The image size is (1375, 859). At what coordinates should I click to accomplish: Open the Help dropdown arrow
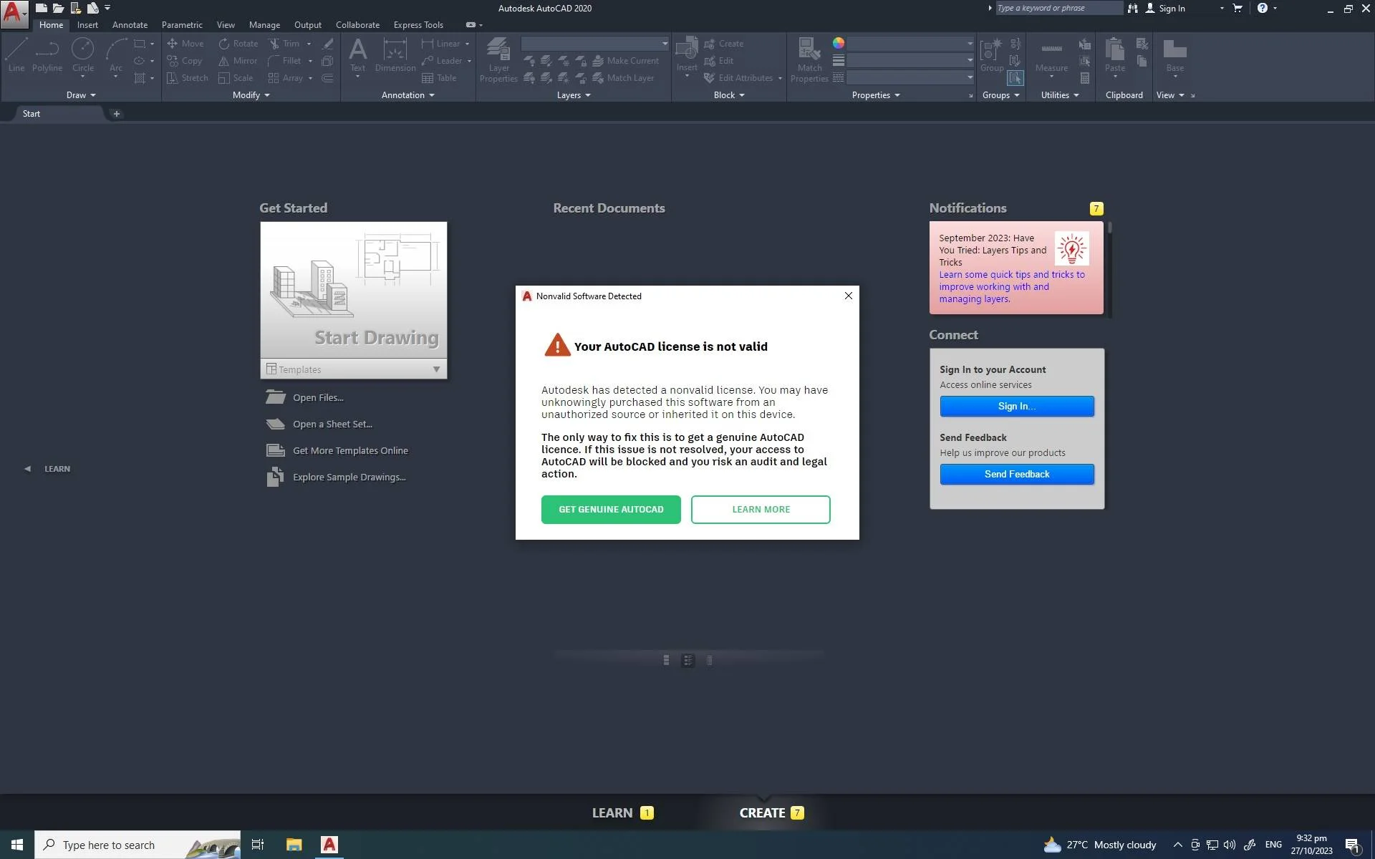(x=1275, y=8)
